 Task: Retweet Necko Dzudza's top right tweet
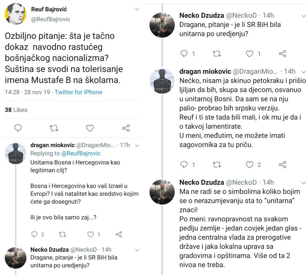point(217,54)
